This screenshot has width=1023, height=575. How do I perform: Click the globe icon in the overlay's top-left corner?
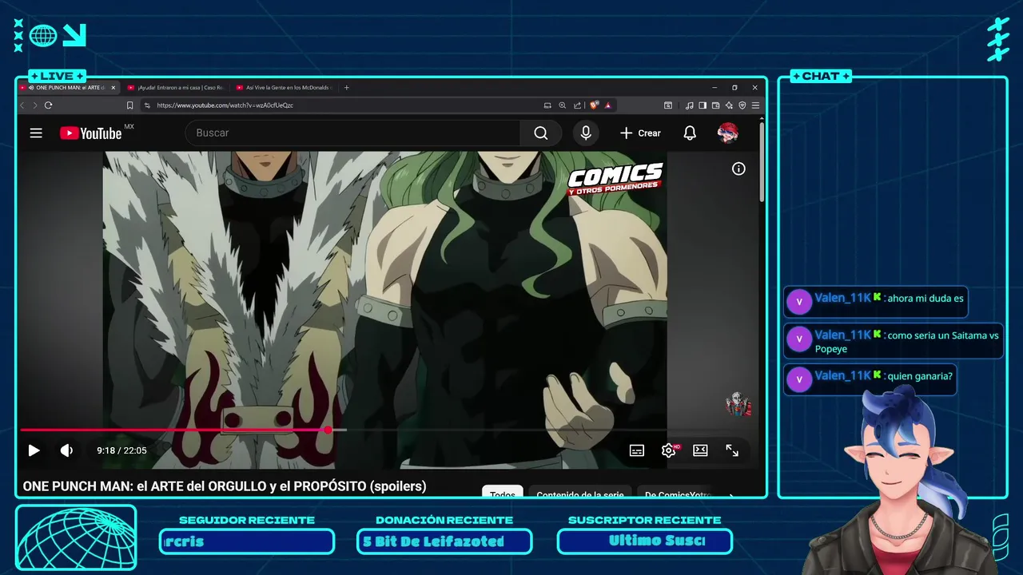click(43, 35)
